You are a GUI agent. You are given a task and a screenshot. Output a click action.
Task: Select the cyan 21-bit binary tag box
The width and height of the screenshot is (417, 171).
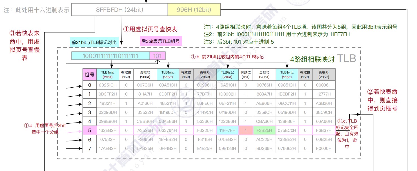110,56
